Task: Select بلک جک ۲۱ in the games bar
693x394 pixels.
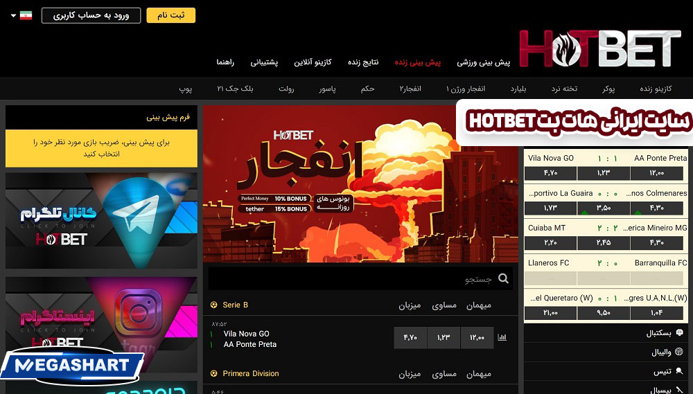Action: pyautogui.click(x=235, y=89)
